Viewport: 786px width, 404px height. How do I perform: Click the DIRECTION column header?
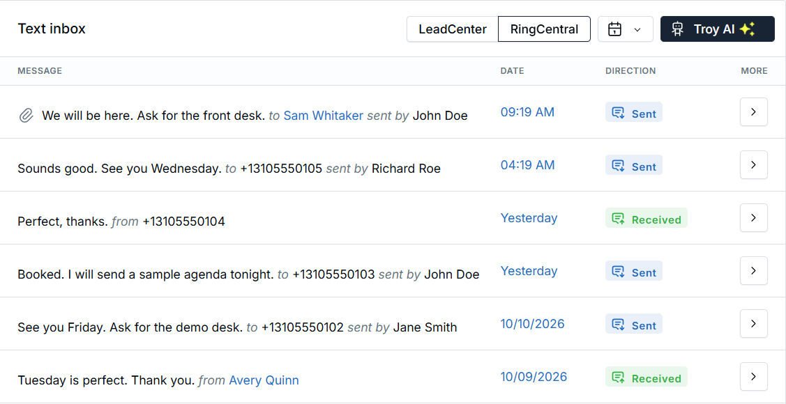[630, 71]
